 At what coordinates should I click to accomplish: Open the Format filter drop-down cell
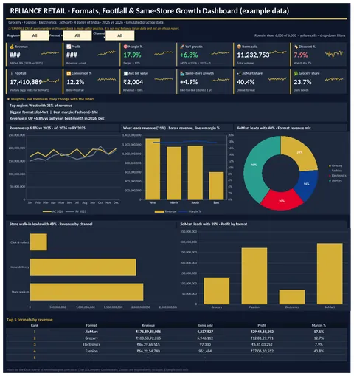77,35
